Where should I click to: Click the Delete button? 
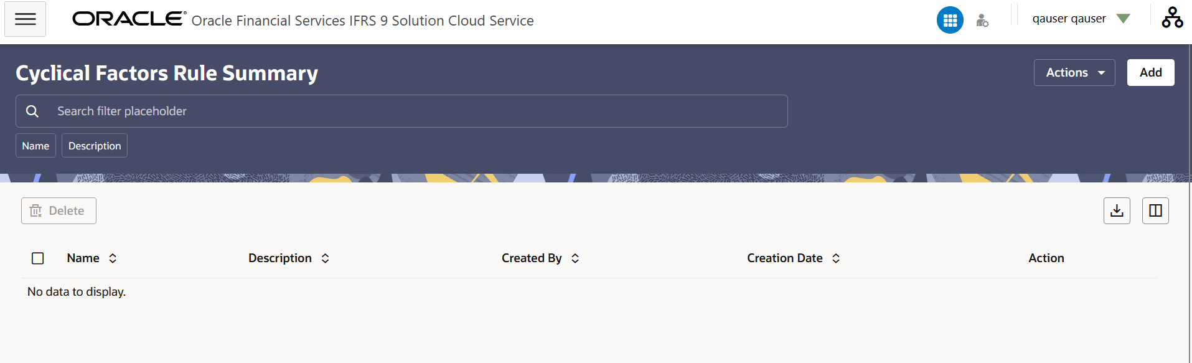pos(59,211)
